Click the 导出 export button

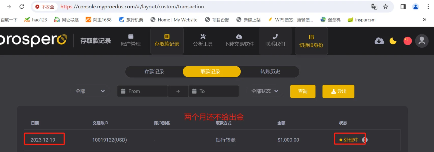point(338,91)
